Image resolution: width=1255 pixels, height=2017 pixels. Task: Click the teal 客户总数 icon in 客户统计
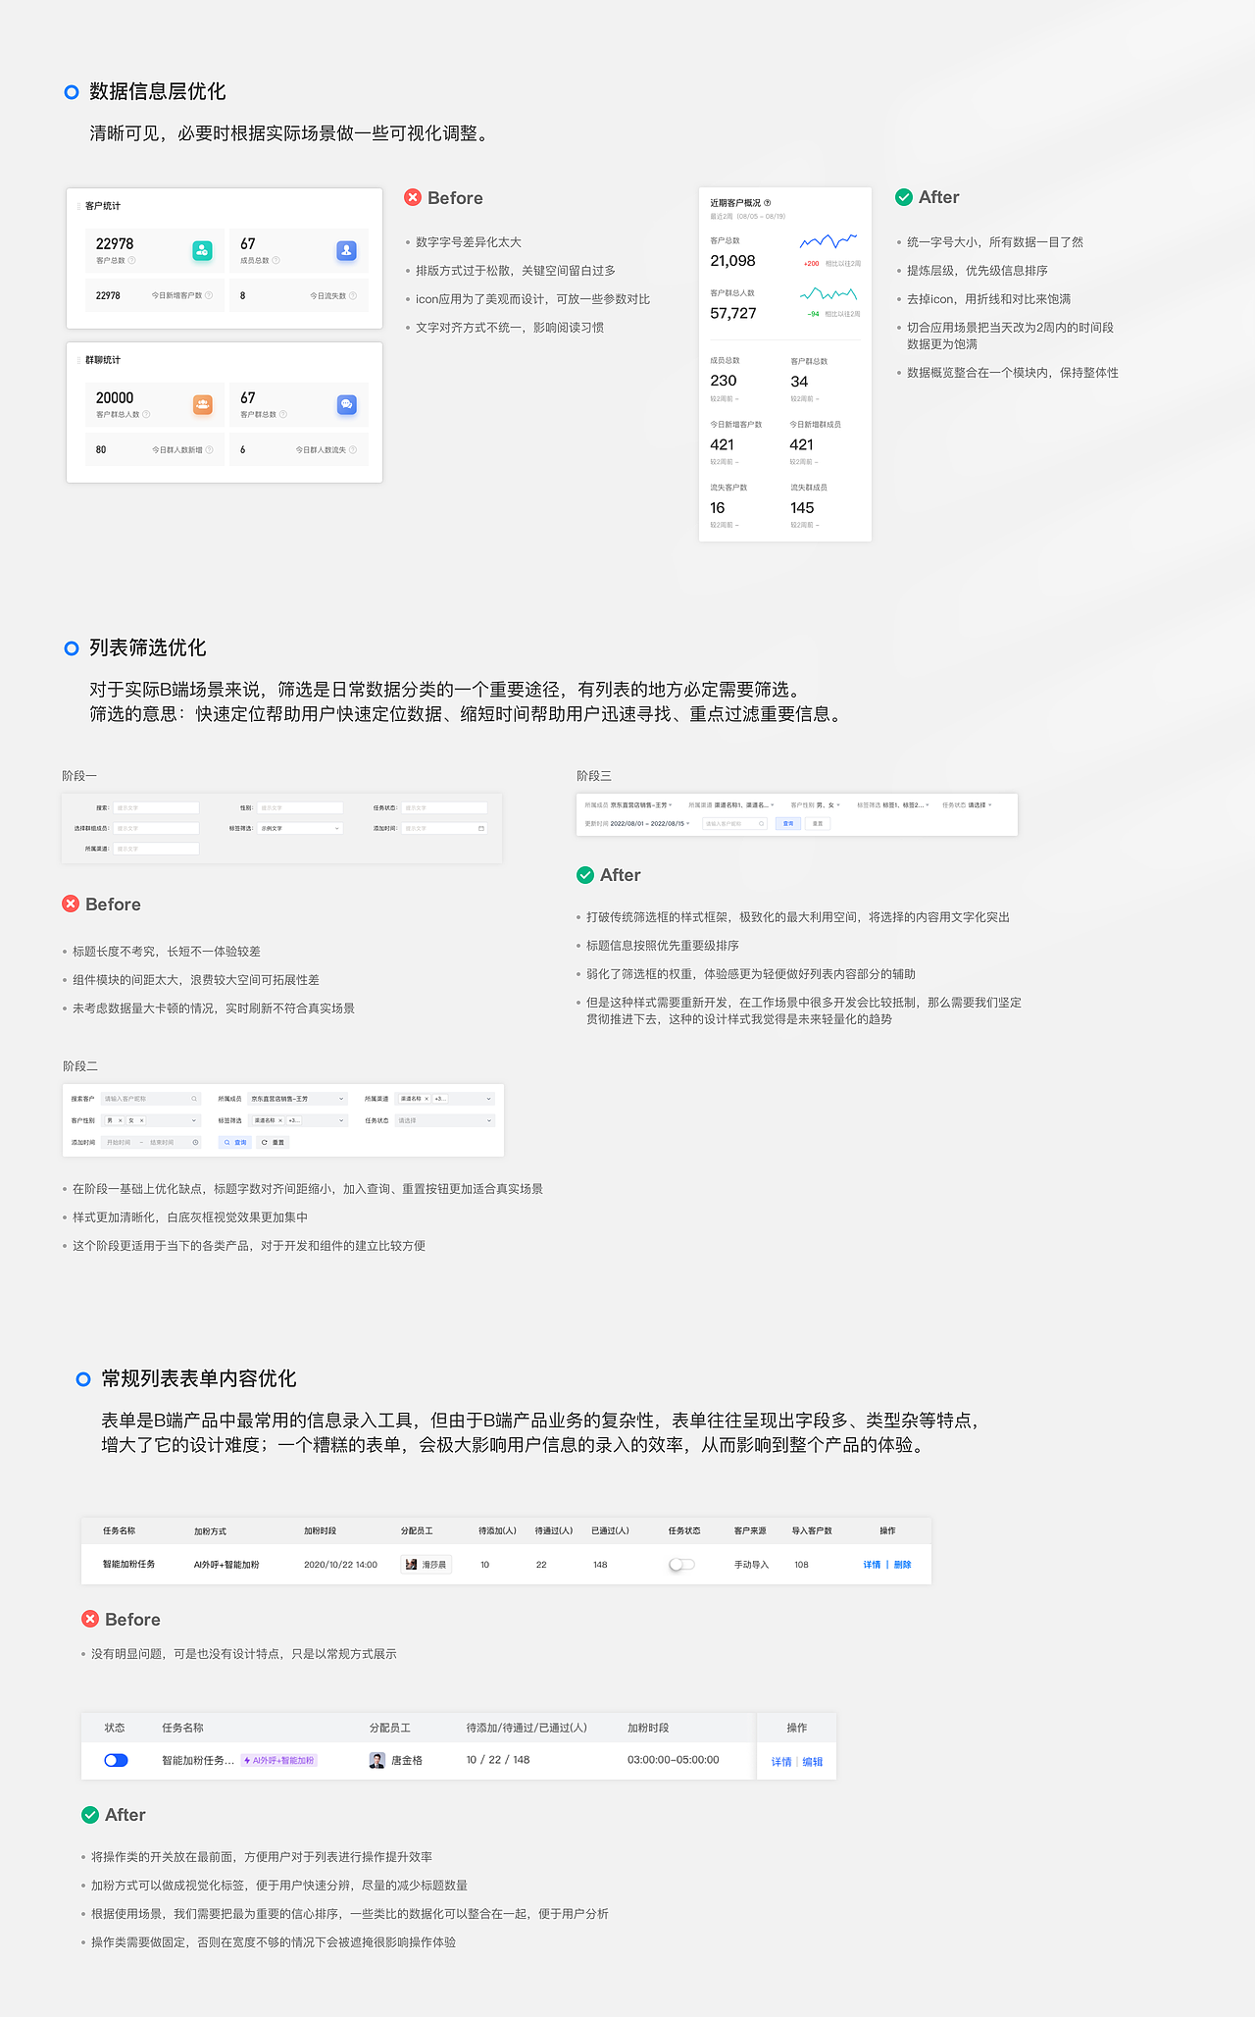tap(202, 250)
